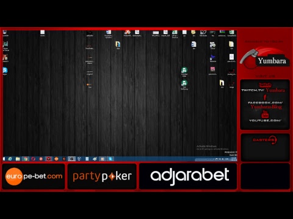Click the media player taskbar icon
Viewport: 293px width, 219px height.
(103, 159)
